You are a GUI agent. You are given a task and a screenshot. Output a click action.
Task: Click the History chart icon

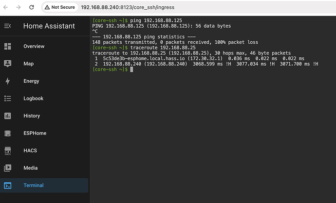[x=7, y=116]
